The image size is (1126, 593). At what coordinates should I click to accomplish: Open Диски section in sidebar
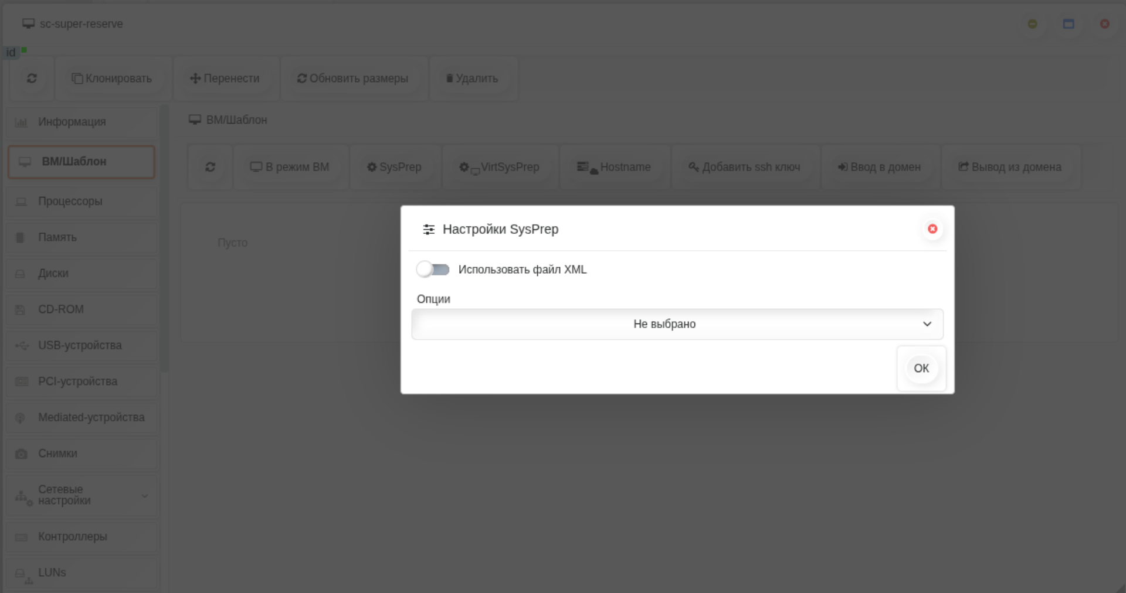pos(82,274)
